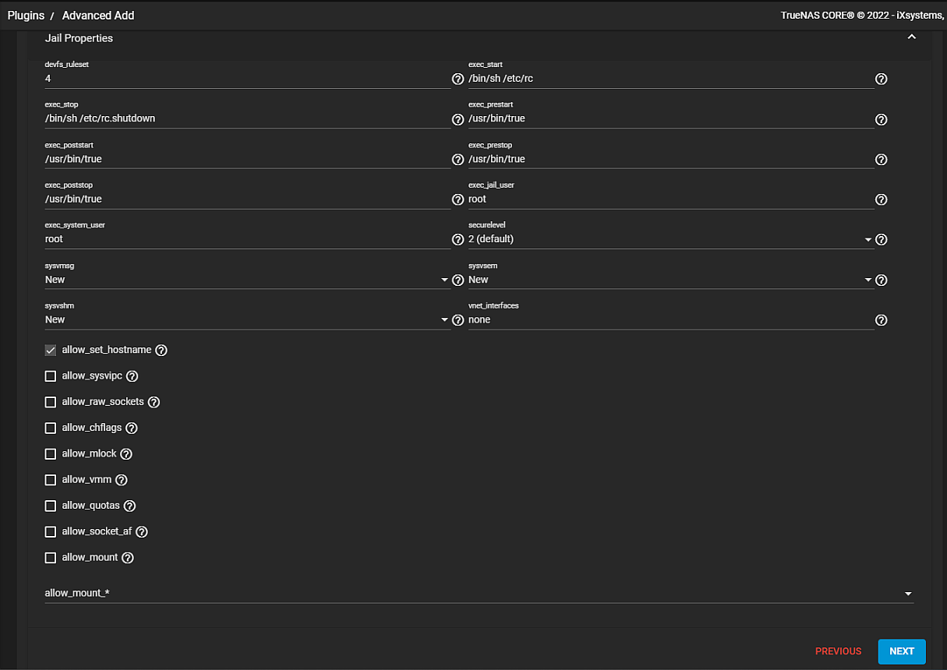Viewport: 947px width, 670px height.
Task: Click help icon beside allow_set_hostname
Action: pos(161,351)
